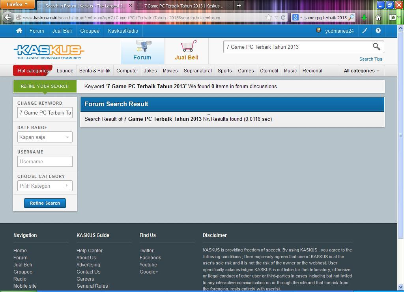This screenshot has height=292, width=404.
Task: Open the Regional category
Action: point(312,71)
